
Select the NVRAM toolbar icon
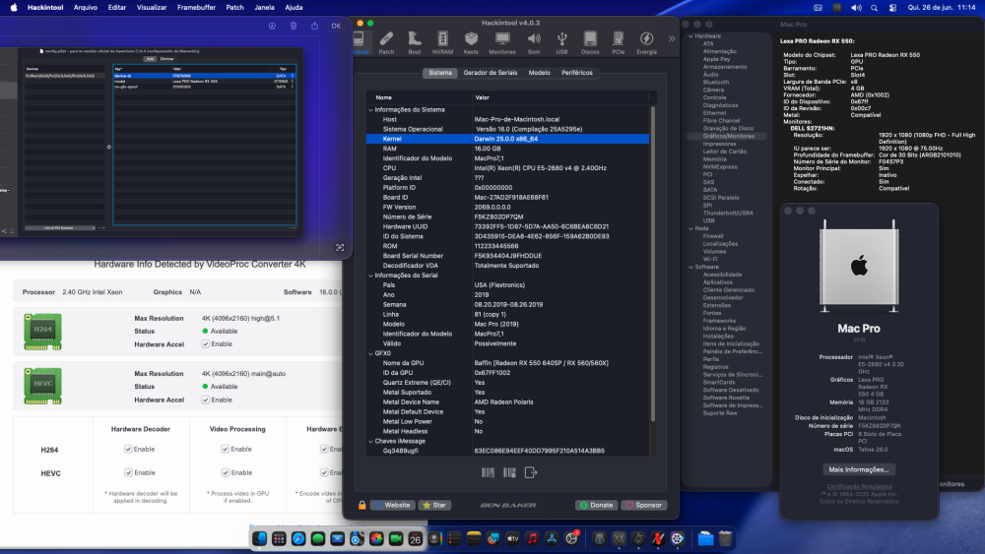click(x=442, y=42)
